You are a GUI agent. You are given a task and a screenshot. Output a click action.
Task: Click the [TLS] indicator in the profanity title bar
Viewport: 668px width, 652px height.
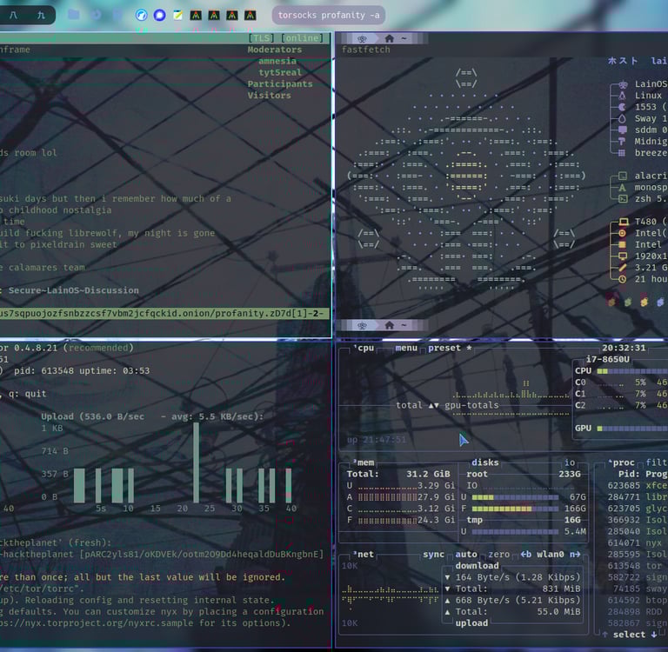tap(261, 38)
